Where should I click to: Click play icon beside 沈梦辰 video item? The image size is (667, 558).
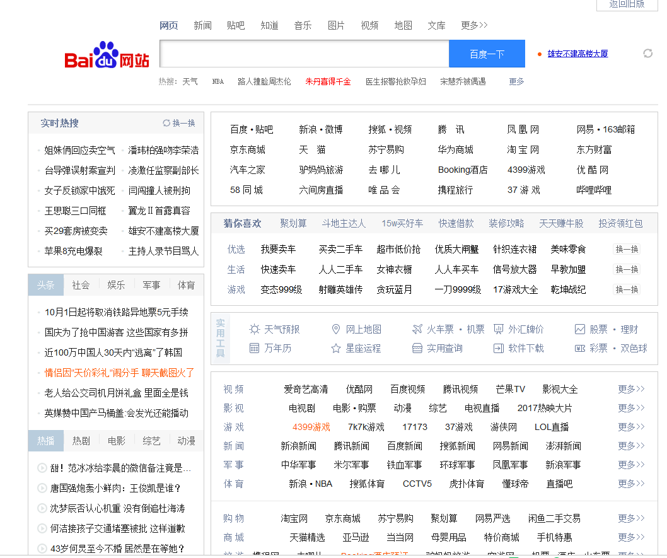[x=42, y=508]
